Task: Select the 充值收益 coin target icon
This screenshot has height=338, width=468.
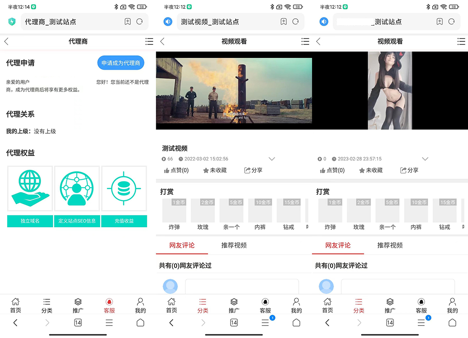Action: coord(124,189)
